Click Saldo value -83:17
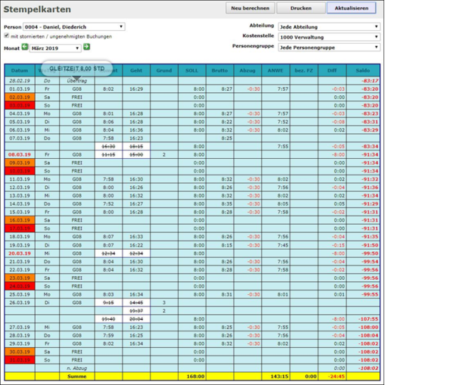The image size is (465, 385). [x=370, y=81]
